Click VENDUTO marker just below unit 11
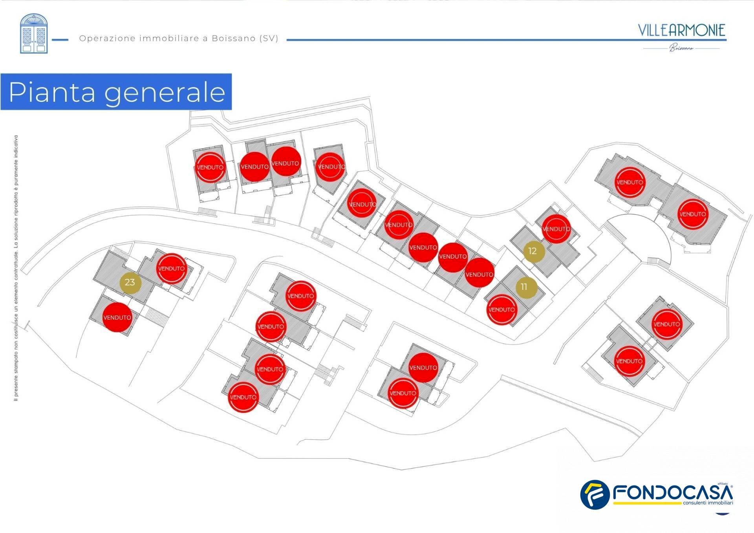The height and width of the screenshot is (533, 754). (x=501, y=310)
